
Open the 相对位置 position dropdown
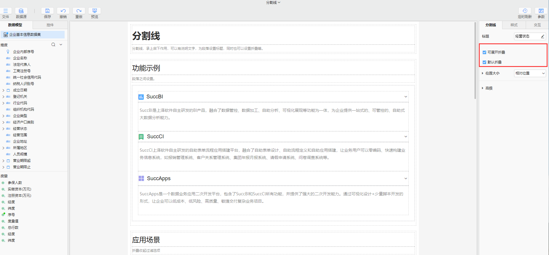[x=530, y=73]
